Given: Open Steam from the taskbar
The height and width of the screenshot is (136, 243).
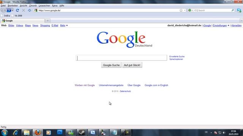Looking at the screenshot, I should (82, 133).
